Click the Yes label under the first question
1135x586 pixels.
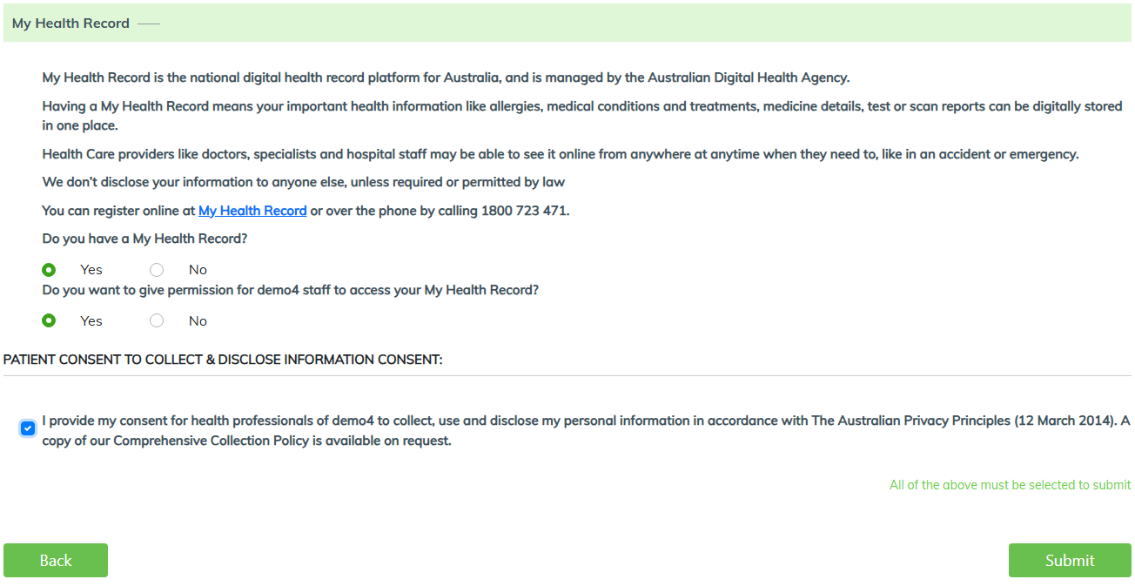click(91, 270)
